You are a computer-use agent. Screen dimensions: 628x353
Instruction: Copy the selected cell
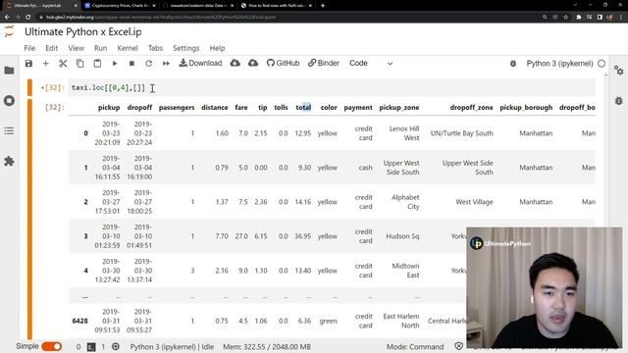coord(80,63)
